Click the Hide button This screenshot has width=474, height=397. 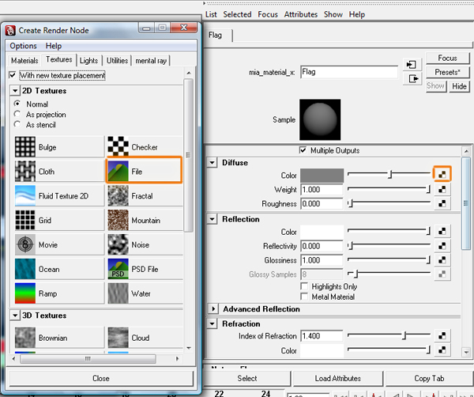(x=459, y=86)
